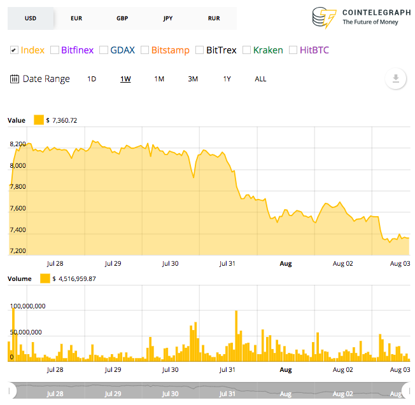Click Jul 30 in the range navigator

(170, 394)
